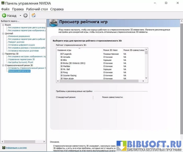
Task: Collapse the Видео tree section
Action: [3, 25]
